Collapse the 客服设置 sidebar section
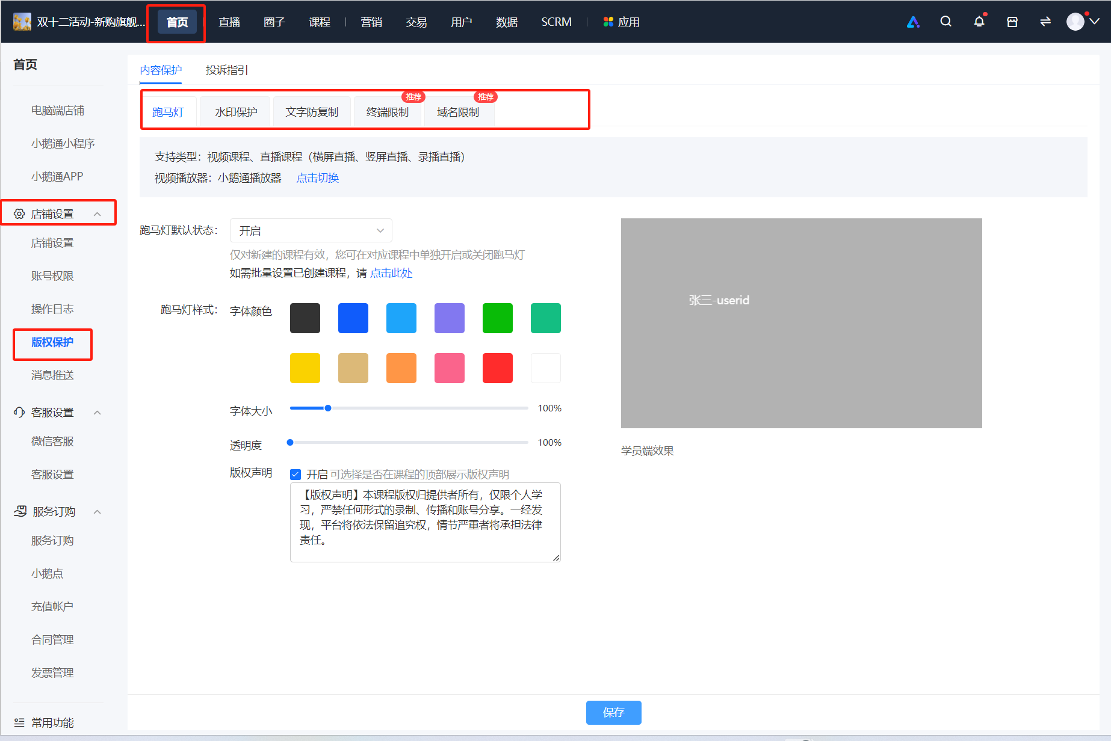 click(97, 413)
